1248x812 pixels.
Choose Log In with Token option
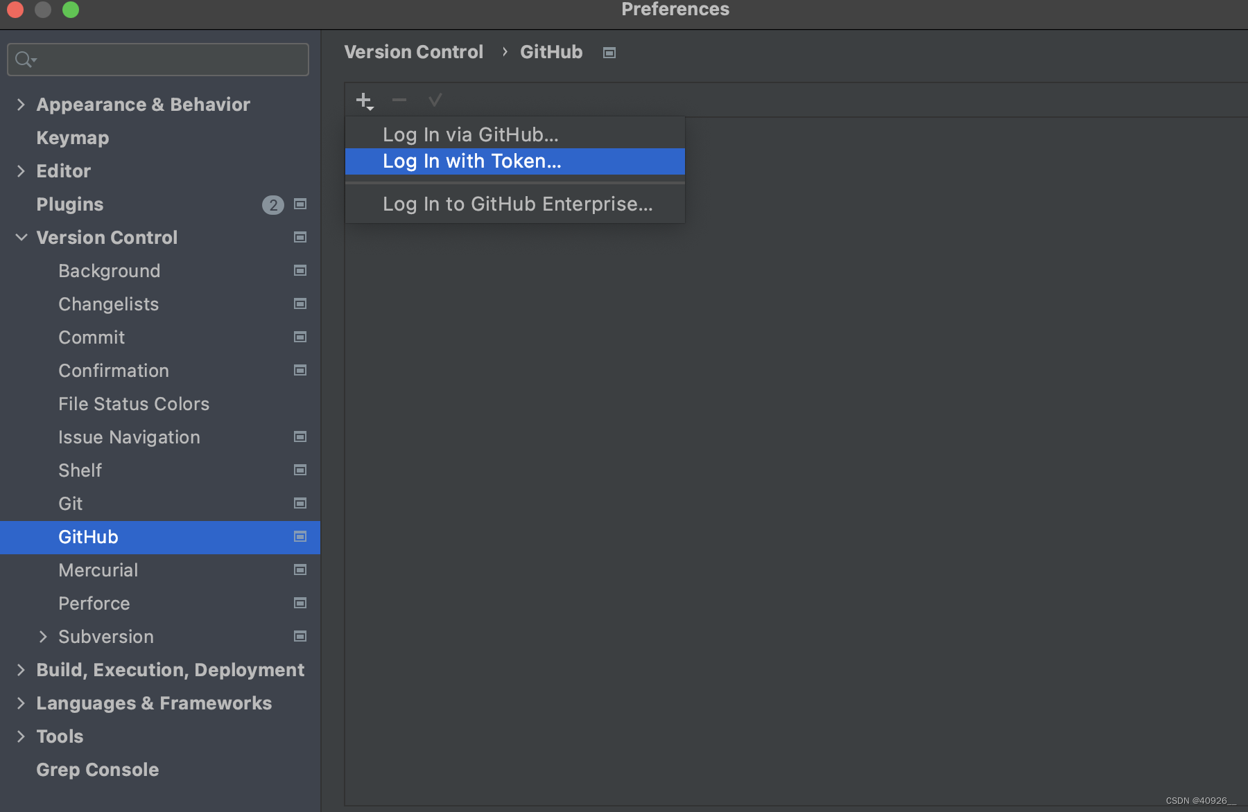tap(514, 161)
